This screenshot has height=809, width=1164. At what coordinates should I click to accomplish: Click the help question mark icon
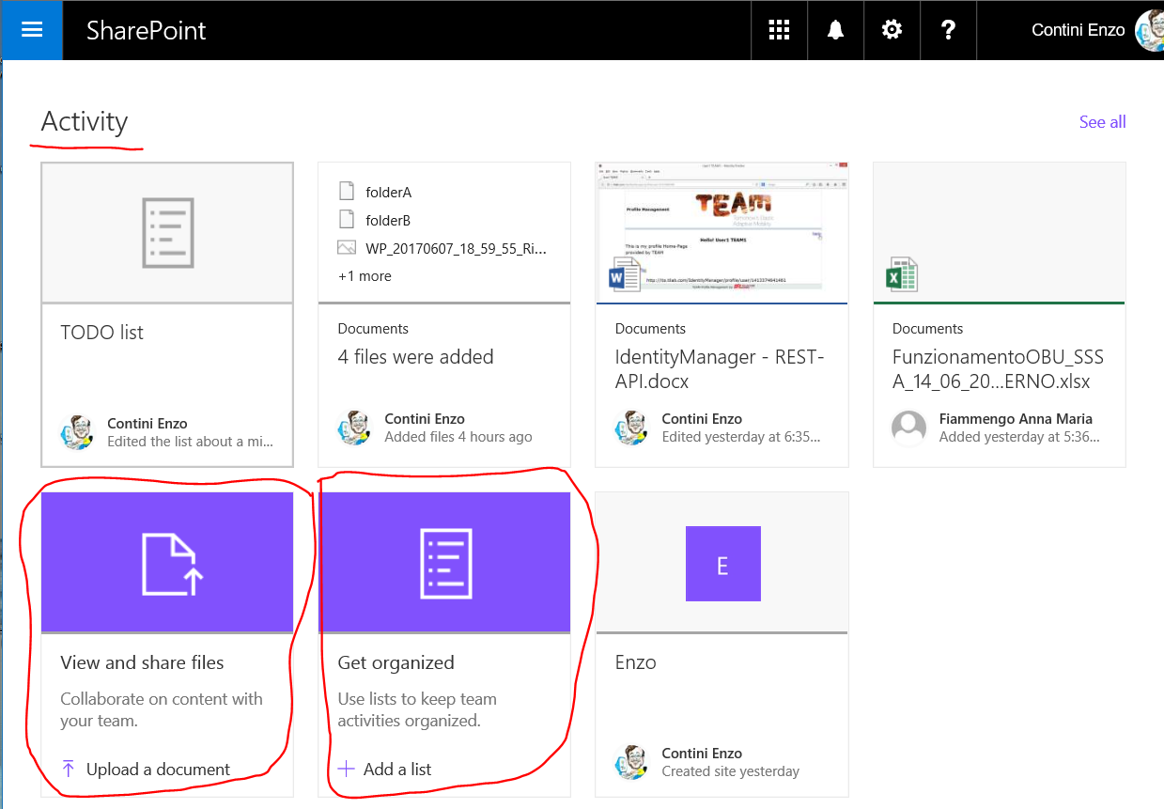click(x=948, y=30)
